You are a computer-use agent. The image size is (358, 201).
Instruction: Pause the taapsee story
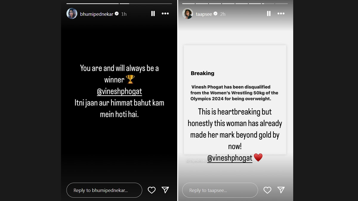coord(269,14)
